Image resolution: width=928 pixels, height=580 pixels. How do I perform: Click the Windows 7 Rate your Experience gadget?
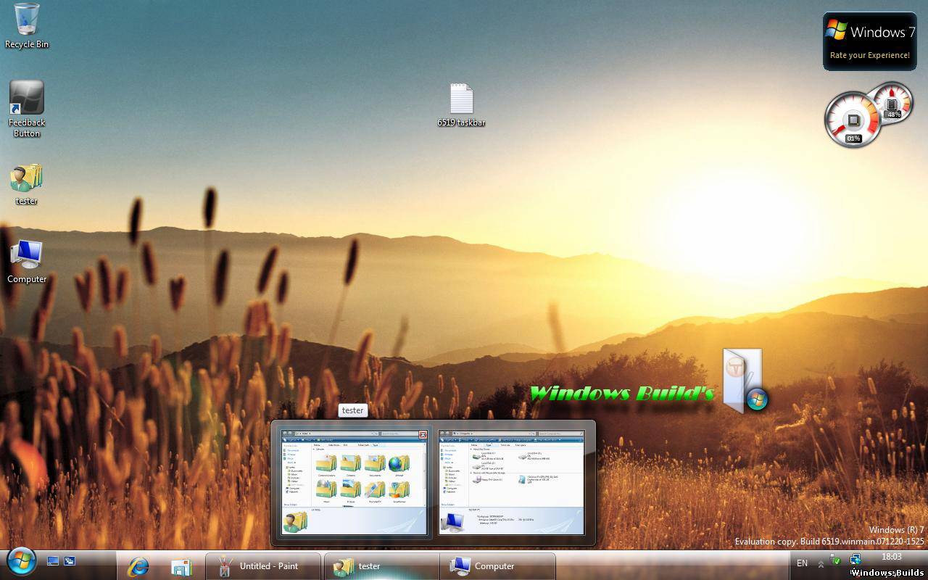869,41
